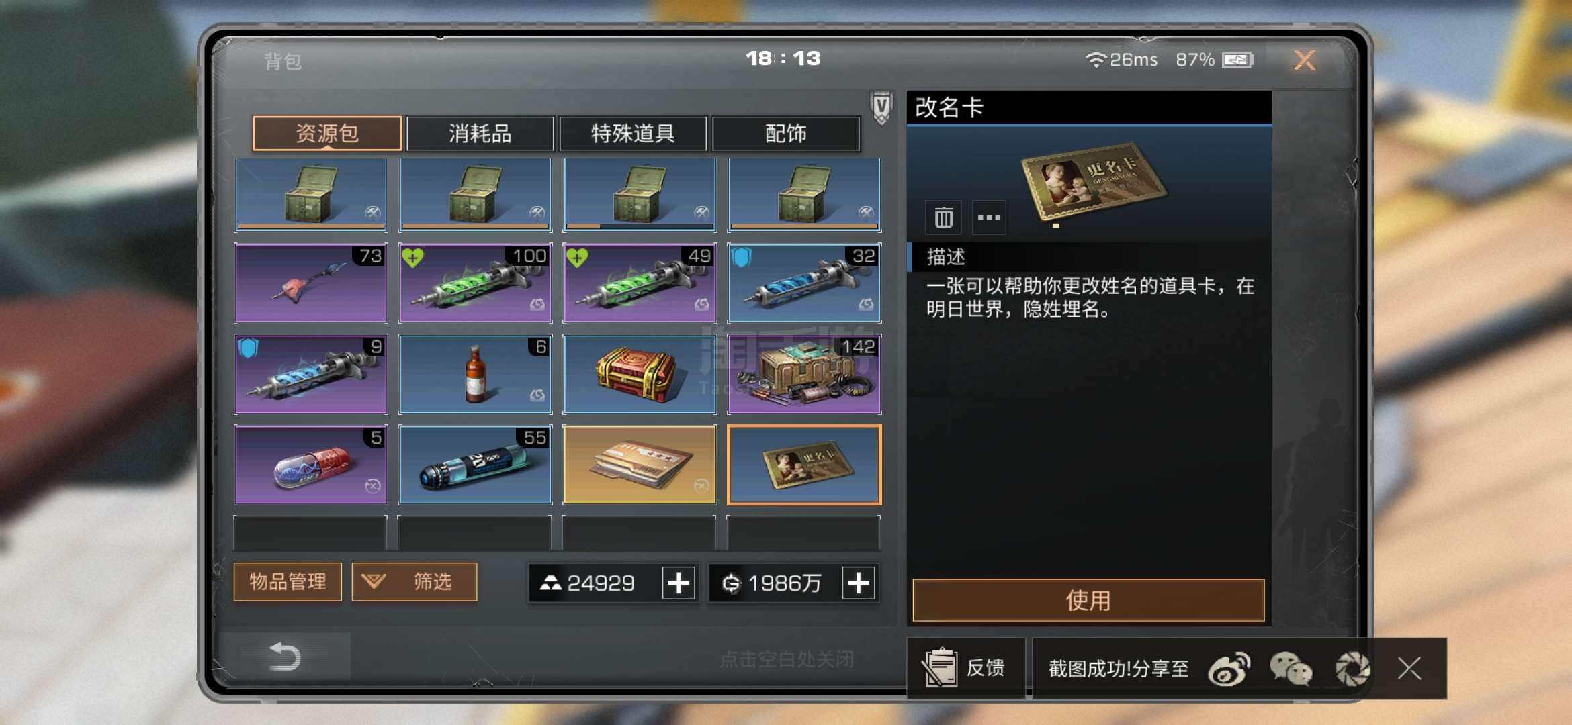Add currency next to 24929 balance

[x=679, y=583]
